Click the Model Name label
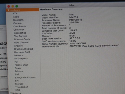This screenshot has width=125, height=94. coord(48,15)
